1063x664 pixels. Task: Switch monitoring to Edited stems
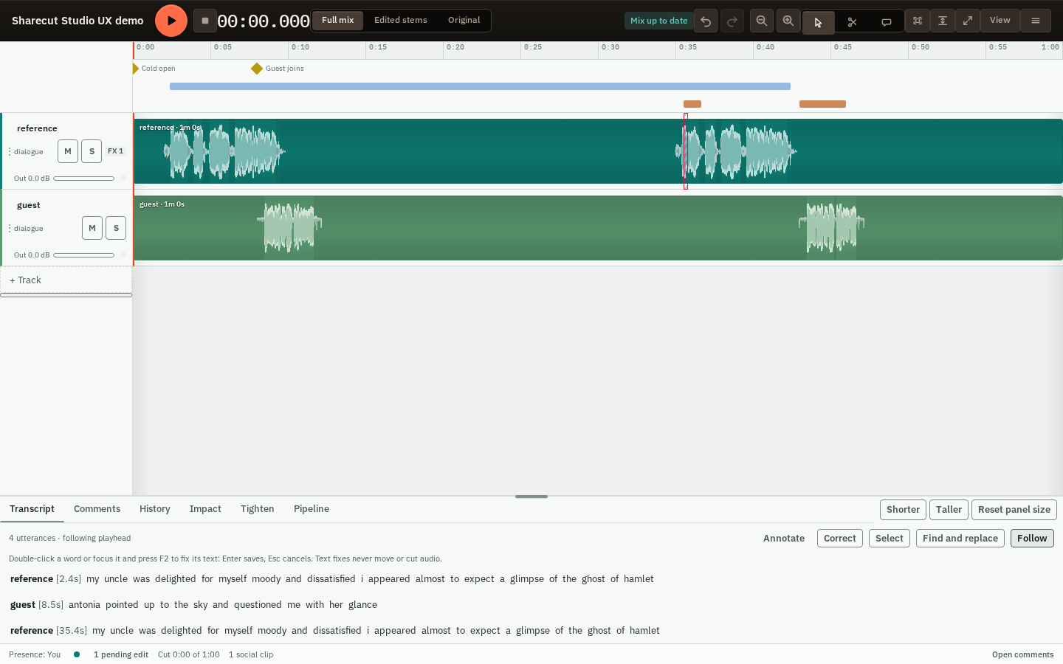pos(401,21)
